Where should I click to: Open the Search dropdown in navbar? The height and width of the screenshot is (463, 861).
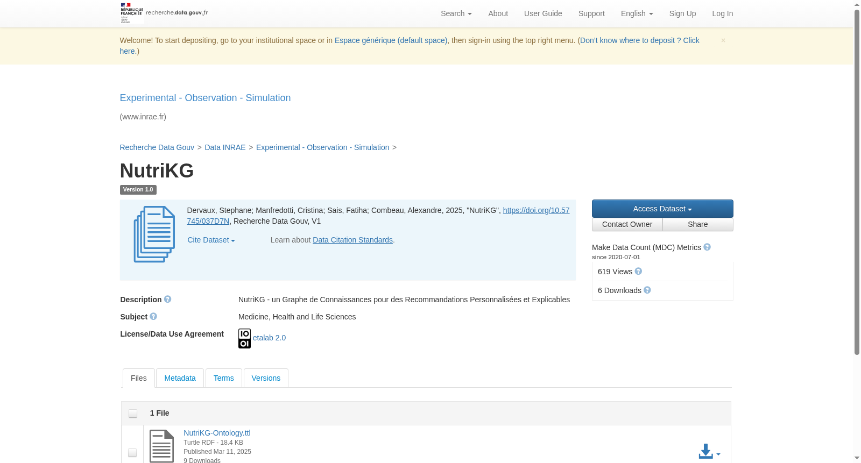click(x=456, y=13)
